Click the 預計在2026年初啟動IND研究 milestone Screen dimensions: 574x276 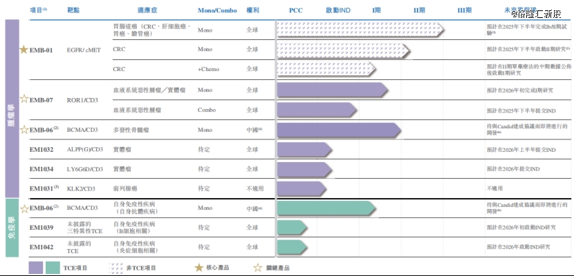pos(521,228)
